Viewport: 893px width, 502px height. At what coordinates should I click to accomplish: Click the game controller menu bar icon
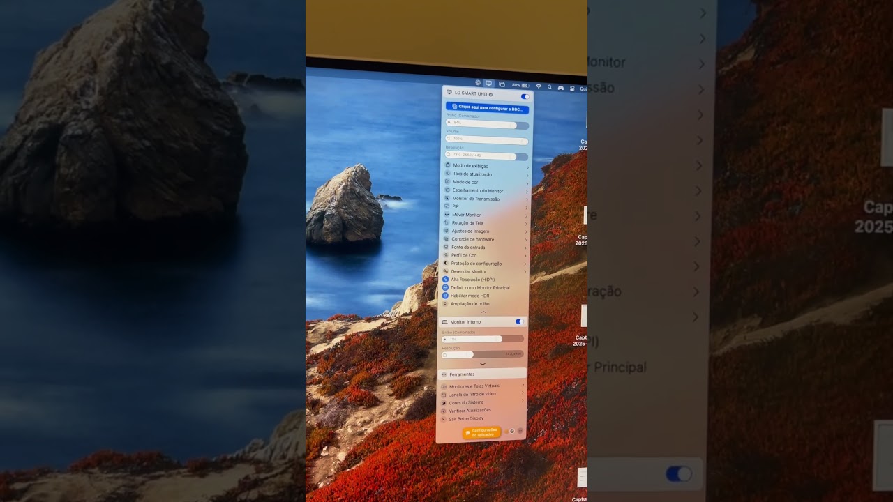[x=560, y=88]
